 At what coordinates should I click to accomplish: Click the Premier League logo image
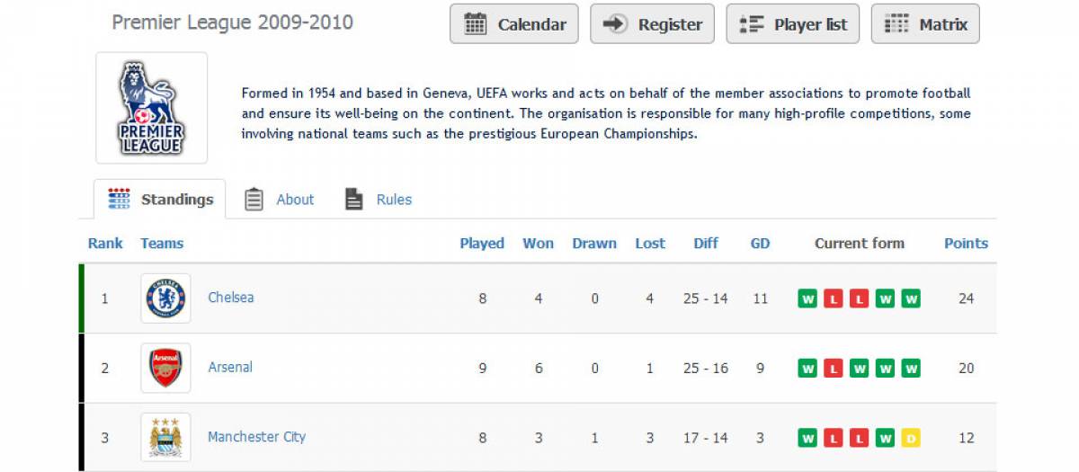(x=151, y=108)
